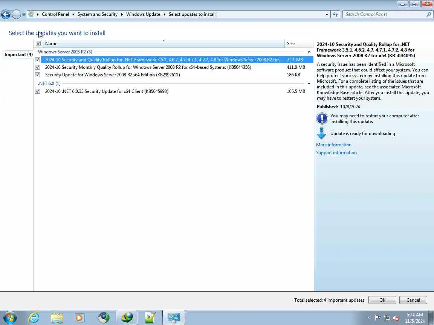Image resolution: width=434 pixels, height=325 pixels.
Task: Navigate to Control Panel breadcrumb
Action: (x=55, y=14)
